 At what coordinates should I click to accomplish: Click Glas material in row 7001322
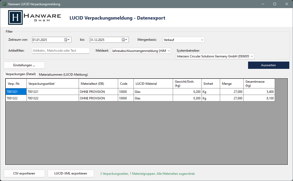coord(153,98)
